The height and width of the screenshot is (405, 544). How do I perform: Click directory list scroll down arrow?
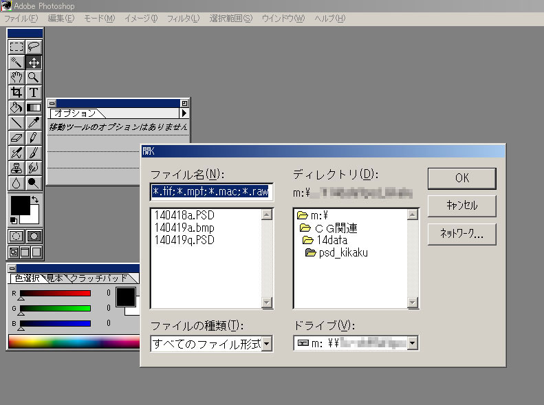412,303
